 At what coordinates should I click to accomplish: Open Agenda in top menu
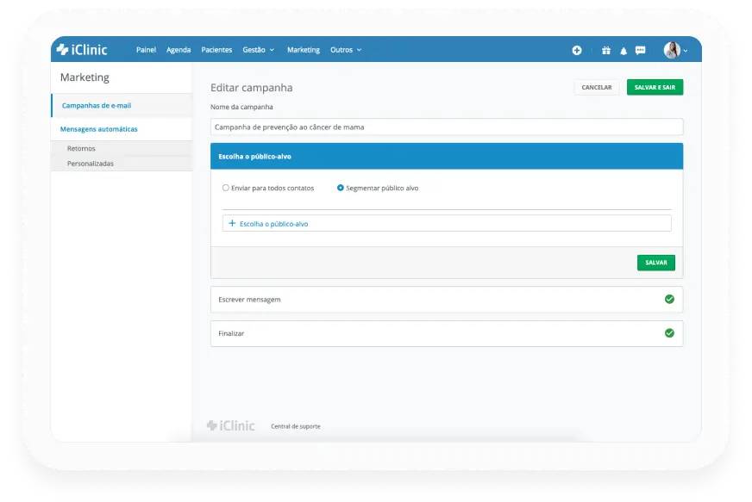point(179,50)
